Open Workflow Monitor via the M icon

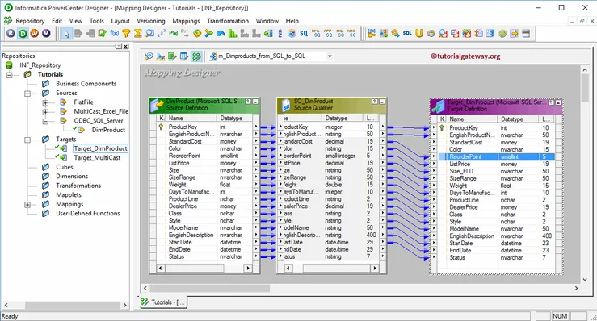[46, 33]
